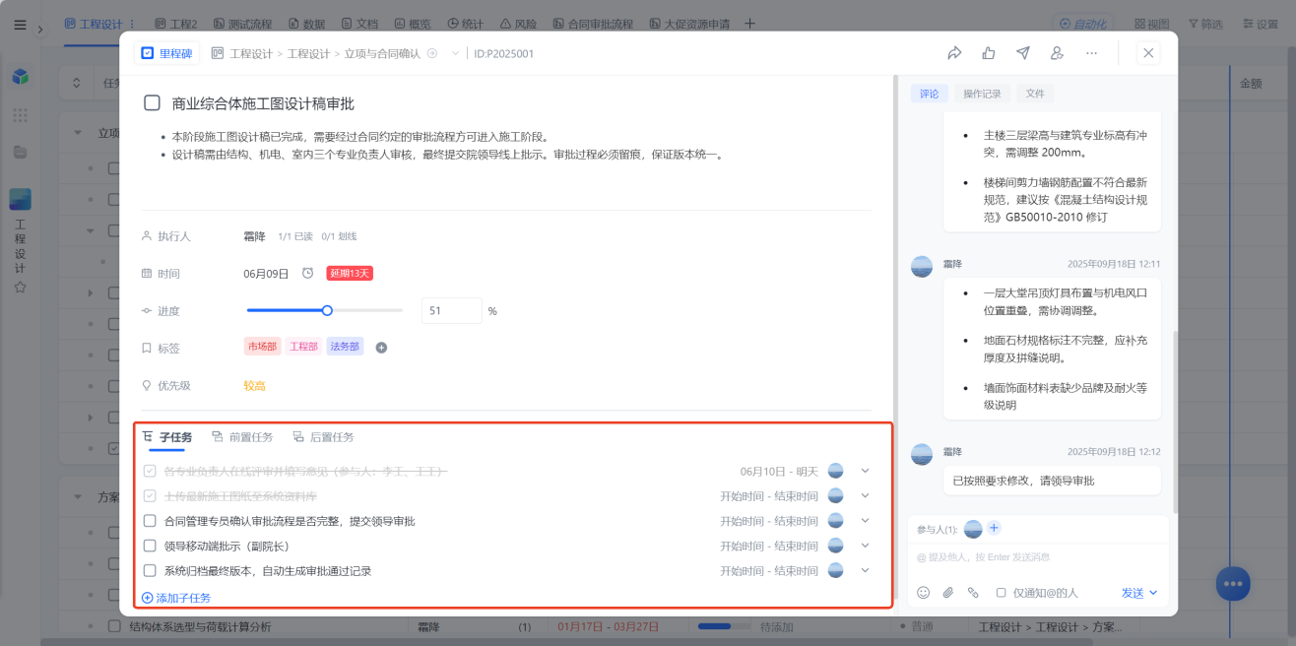
Task: Expand the 领导移动端批示 subtask chevron
Action: (x=865, y=545)
